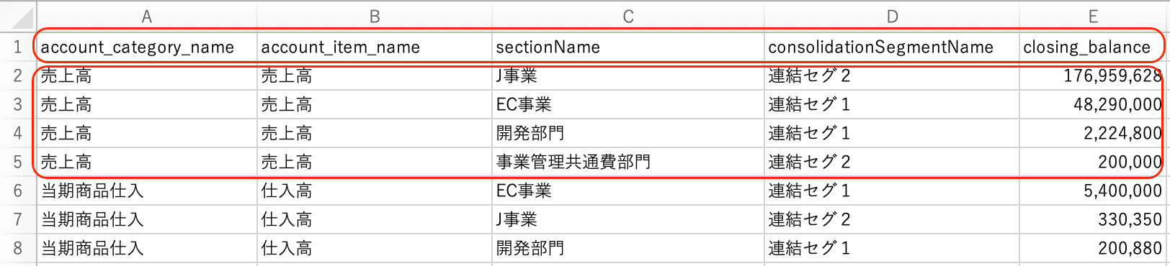Image resolution: width=1170 pixels, height=266 pixels.
Task: Select row 5 header
Action: (x=18, y=162)
